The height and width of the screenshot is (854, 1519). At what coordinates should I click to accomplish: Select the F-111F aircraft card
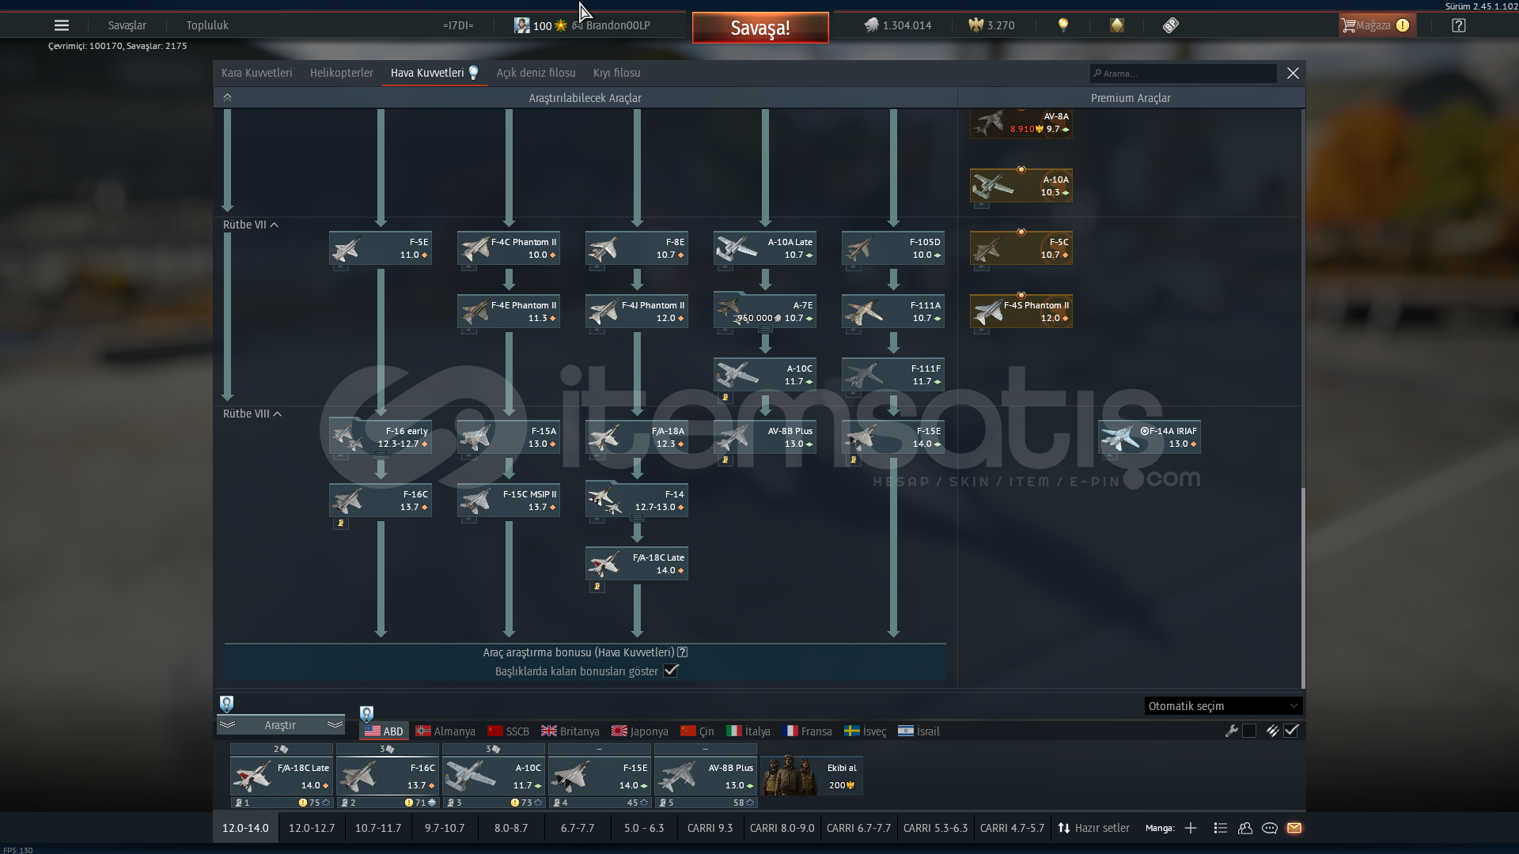click(893, 375)
